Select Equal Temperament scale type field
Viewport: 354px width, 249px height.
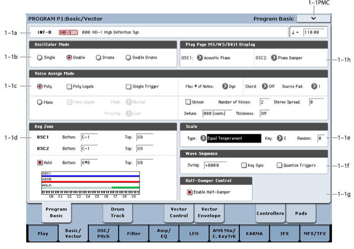tap(234, 138)
